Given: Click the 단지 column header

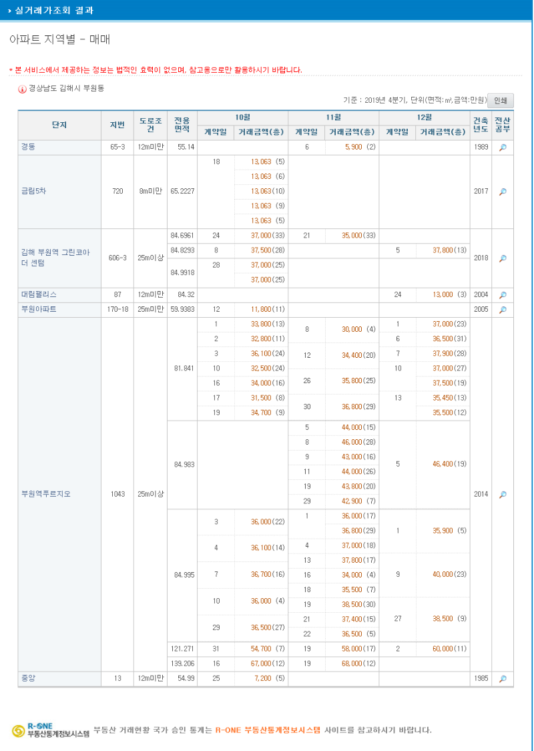Looking at the screenshot, I should 59,125.
